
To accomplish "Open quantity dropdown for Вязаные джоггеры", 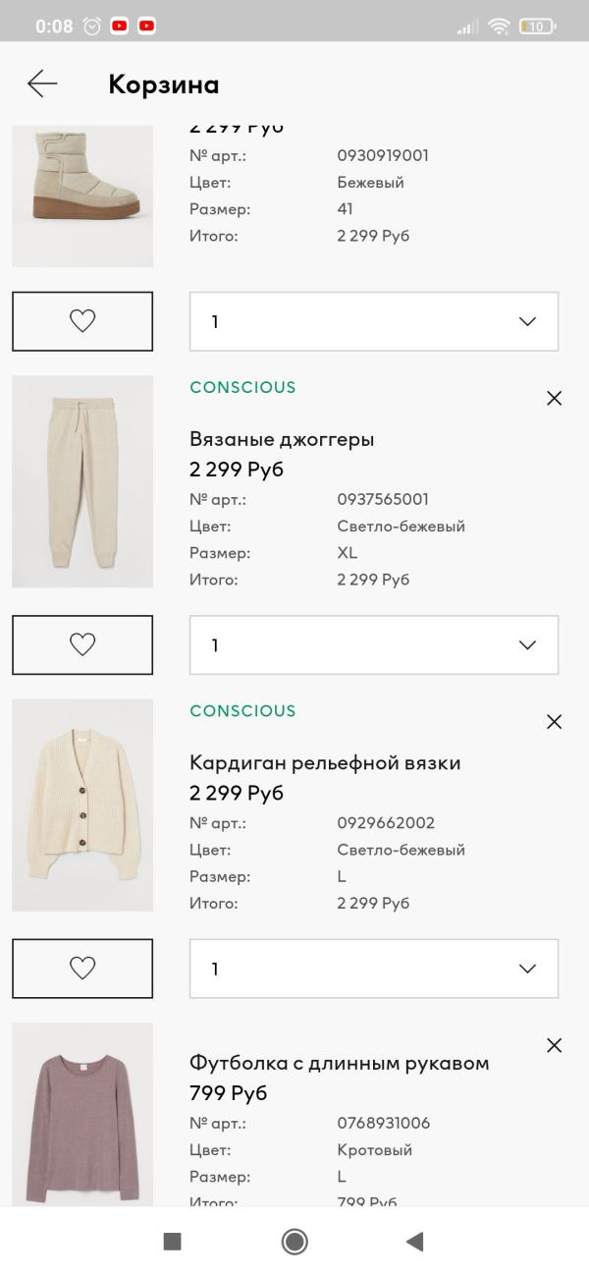I will (x=374, y=644).
